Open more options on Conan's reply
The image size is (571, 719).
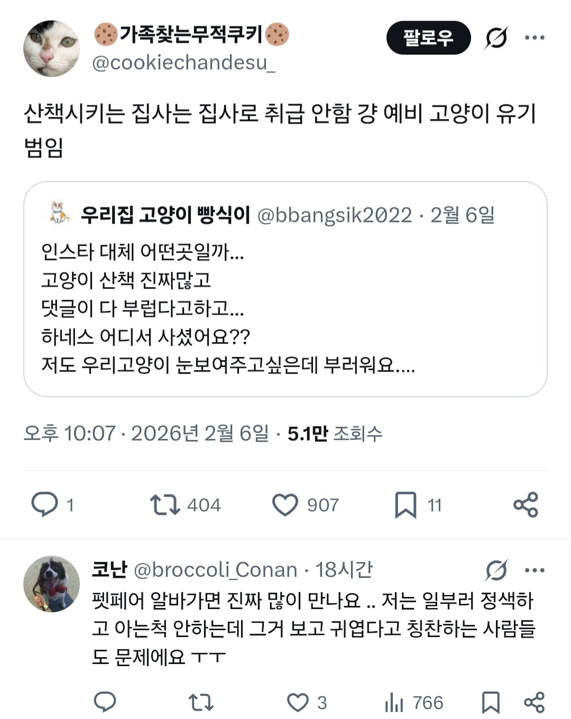click(535, 570)
